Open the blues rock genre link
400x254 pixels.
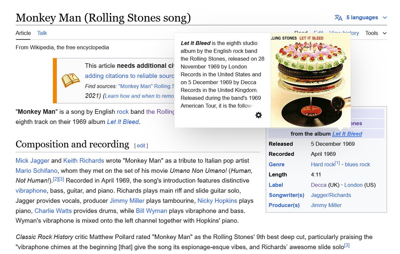357,164
